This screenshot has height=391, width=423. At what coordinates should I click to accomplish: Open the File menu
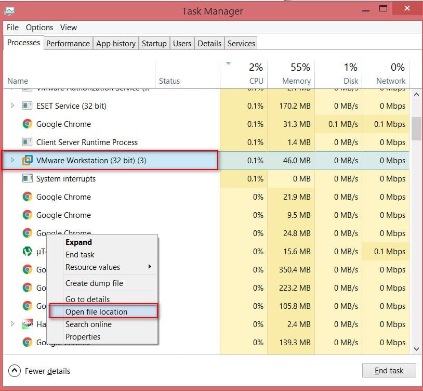click(12, 27)
